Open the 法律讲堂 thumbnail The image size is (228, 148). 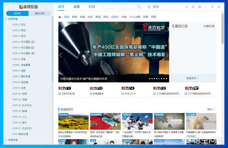point(169,121)
